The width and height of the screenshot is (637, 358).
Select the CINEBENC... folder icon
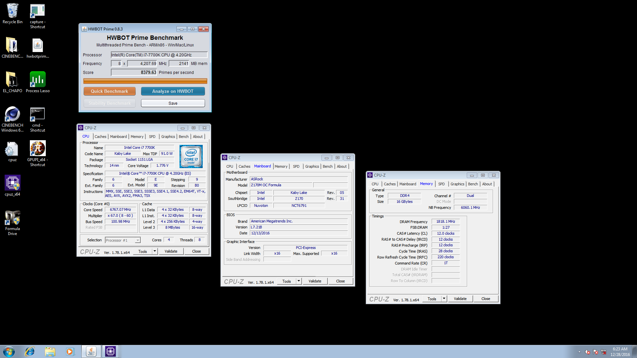pyautogui.click(x=13, y=48)
